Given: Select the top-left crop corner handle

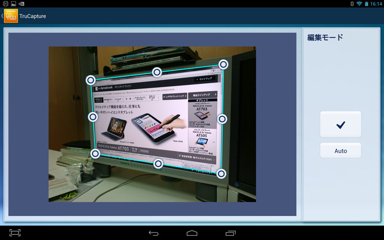Looking at the screenshot, I should click(91, 80).
